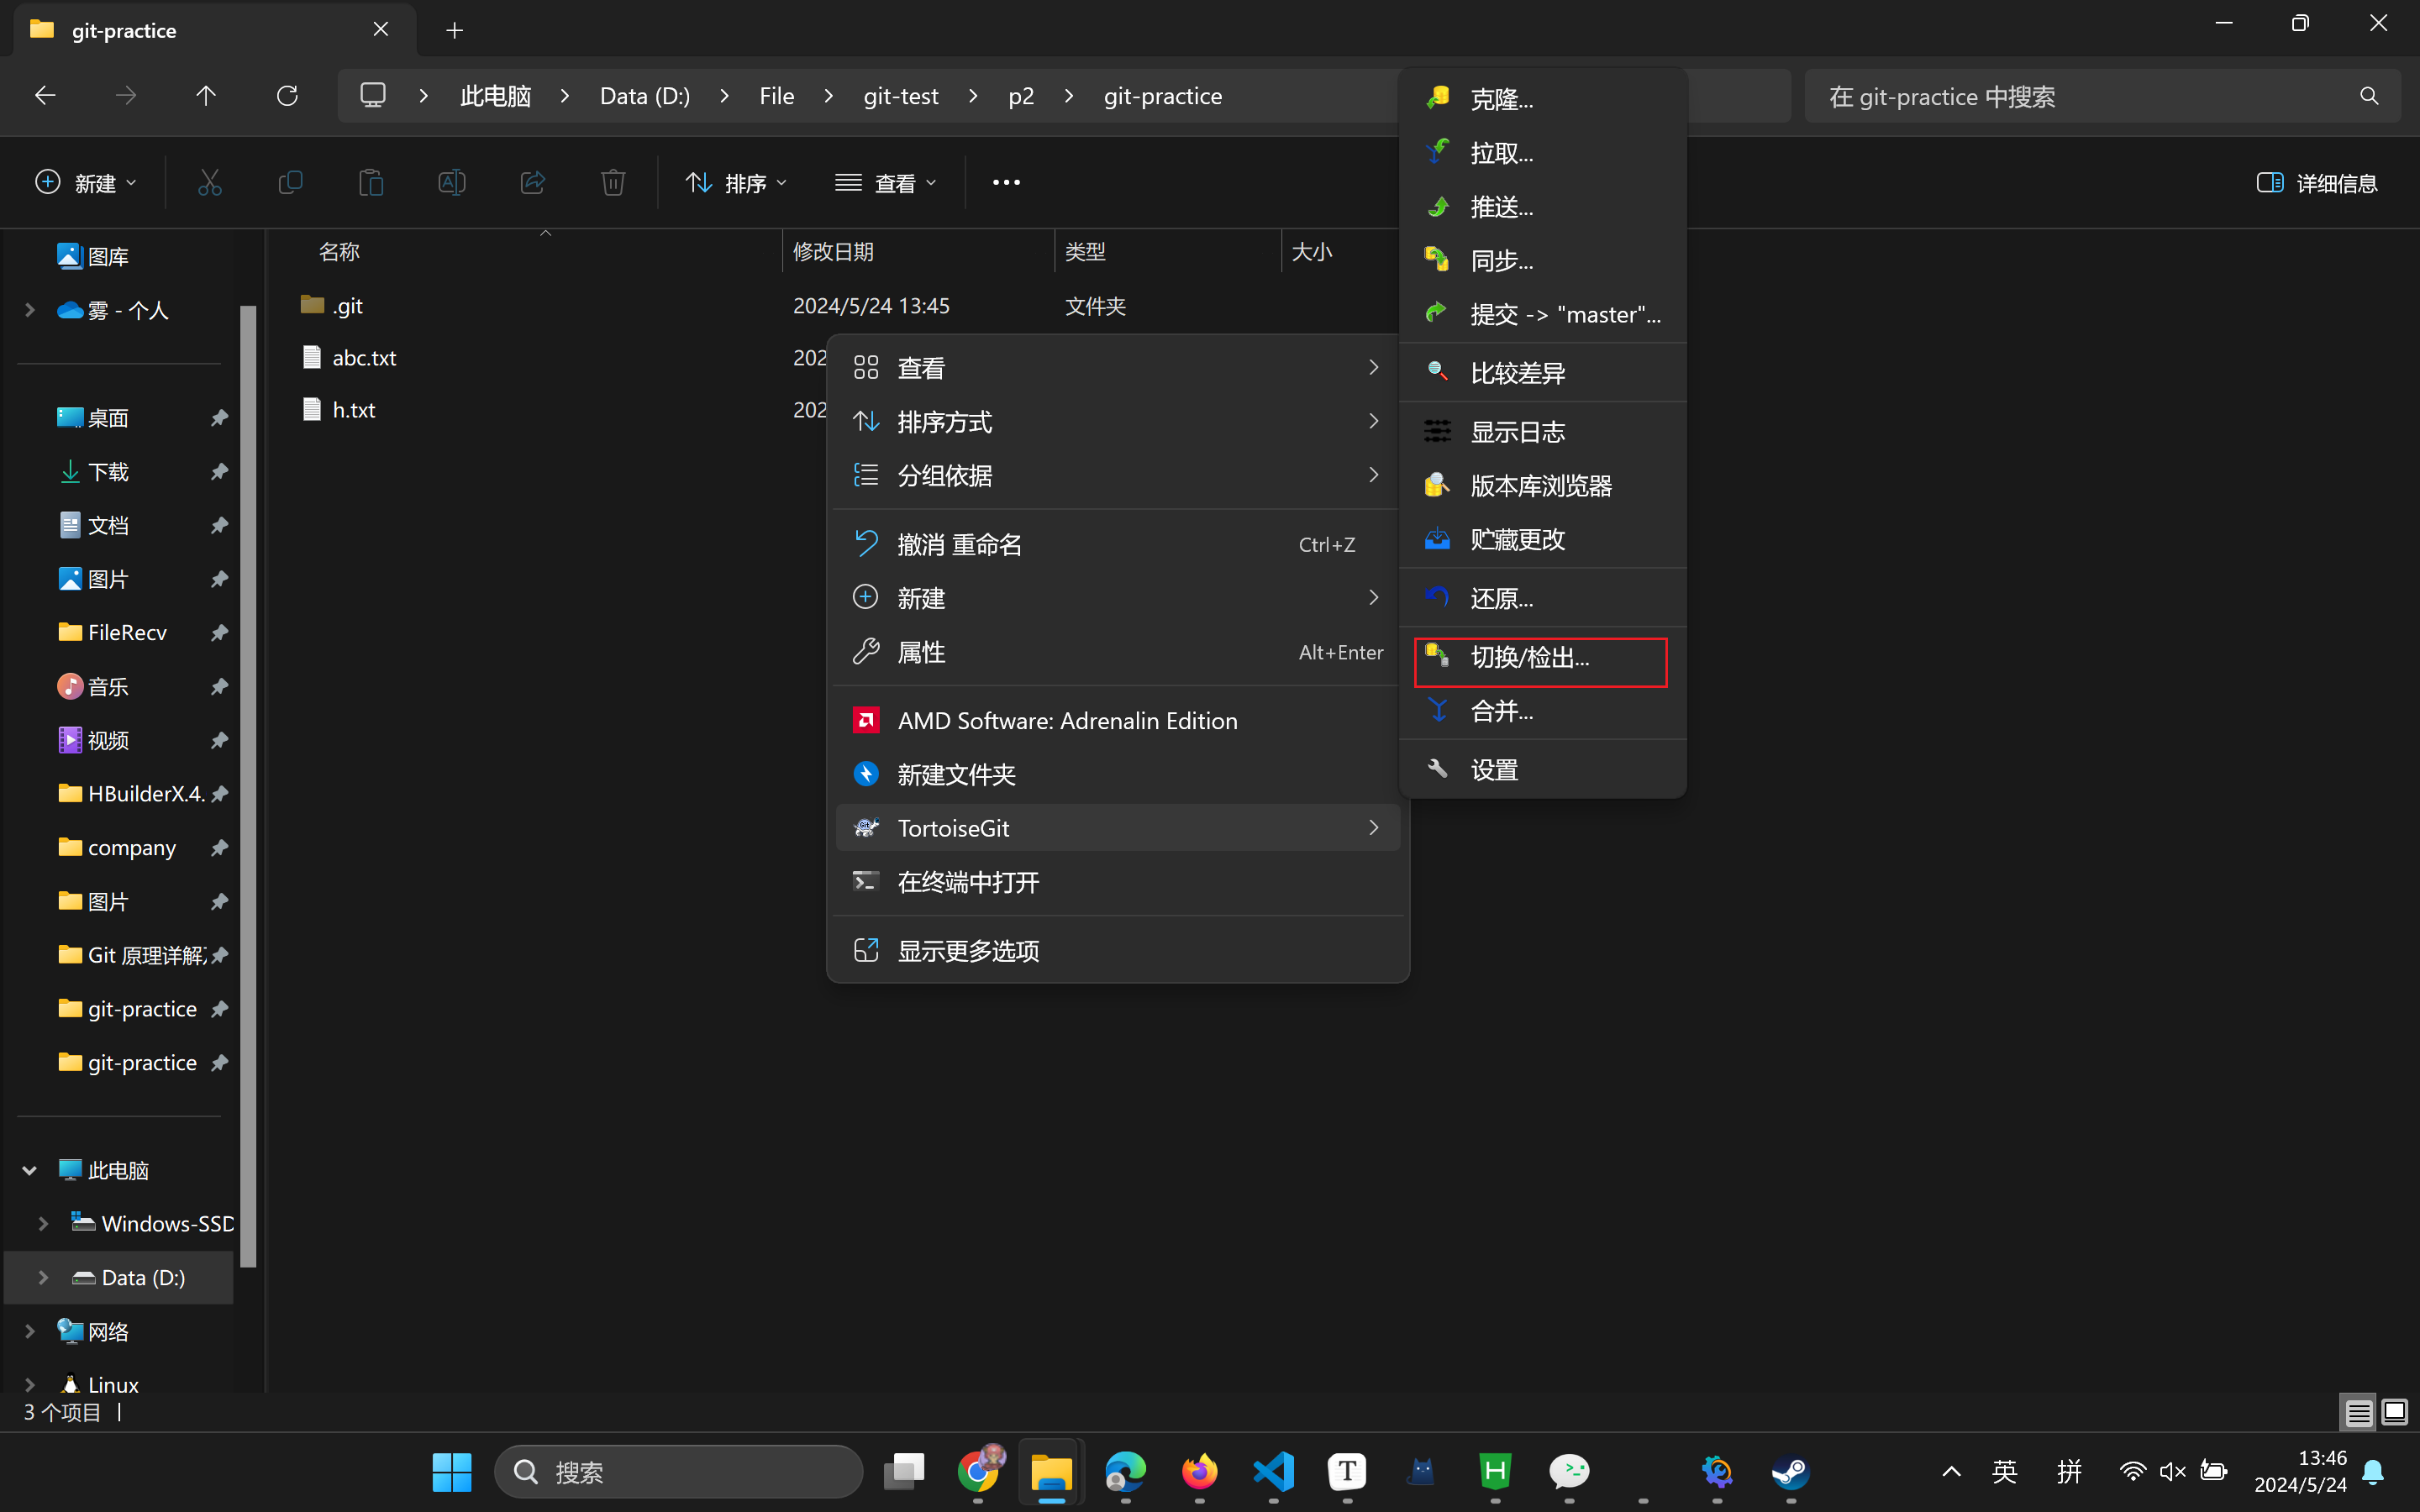Open the Sort dropdown in toolbar
The height and width of the screenshot is (1512, 2420).
tap(737, 183)
